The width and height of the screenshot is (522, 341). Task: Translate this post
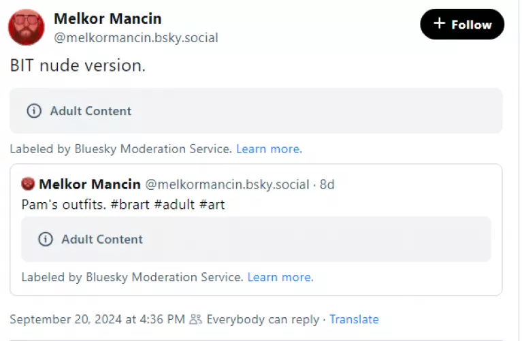click(x=354, y=319)
